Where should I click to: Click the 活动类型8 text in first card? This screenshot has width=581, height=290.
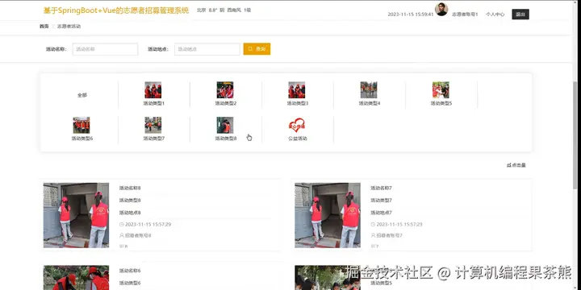pos(130,200)
